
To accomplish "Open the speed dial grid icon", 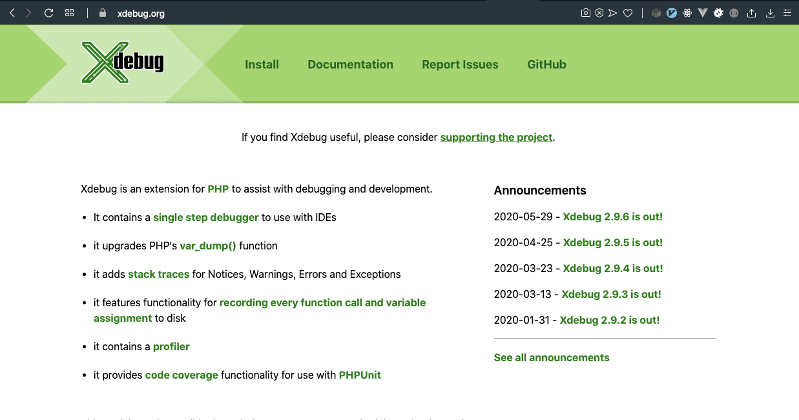I will pyautogui.click(x=70, y=13).
